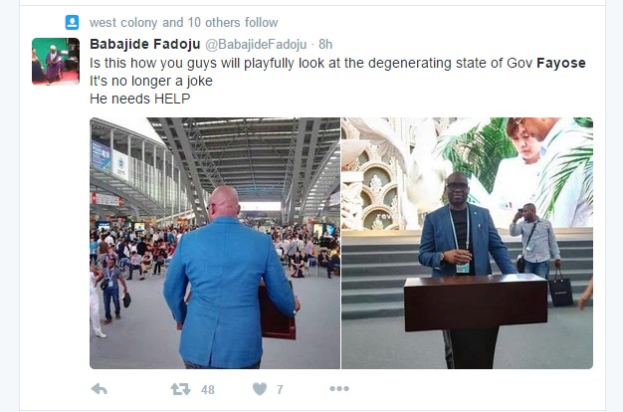Click the retweet count 48
The image size is (623, 412).
tap(208, 390)
